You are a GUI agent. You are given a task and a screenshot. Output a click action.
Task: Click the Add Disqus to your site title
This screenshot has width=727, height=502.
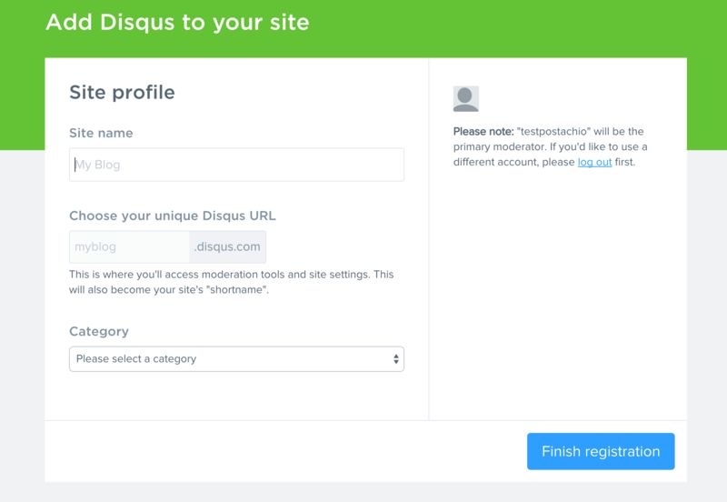tap(177, 22)
